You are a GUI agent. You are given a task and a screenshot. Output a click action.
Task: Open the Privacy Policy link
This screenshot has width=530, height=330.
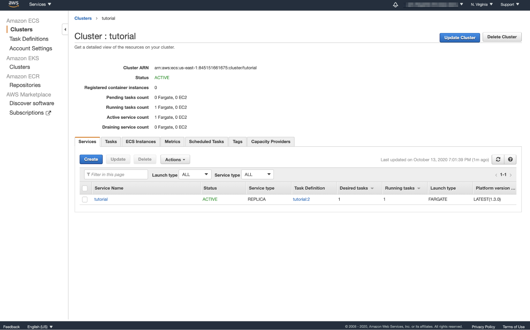tap(483, 327)
